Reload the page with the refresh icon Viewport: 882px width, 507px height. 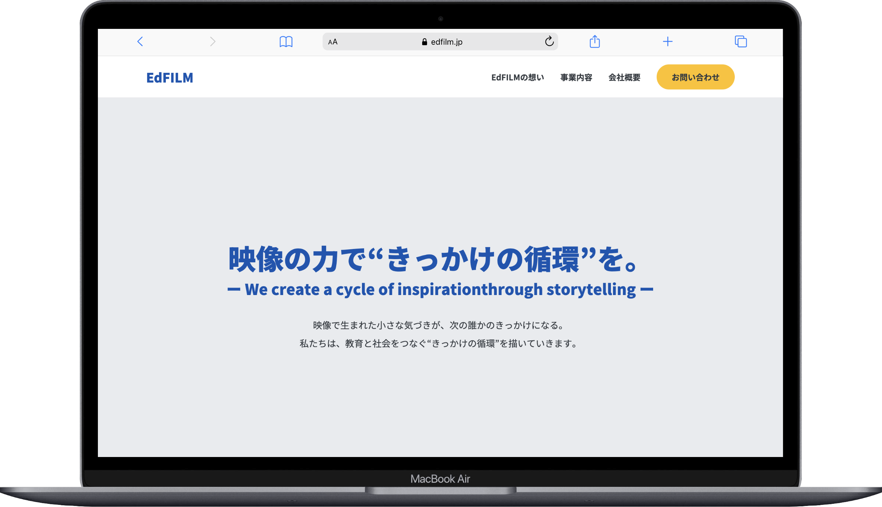tap(549, 42)
